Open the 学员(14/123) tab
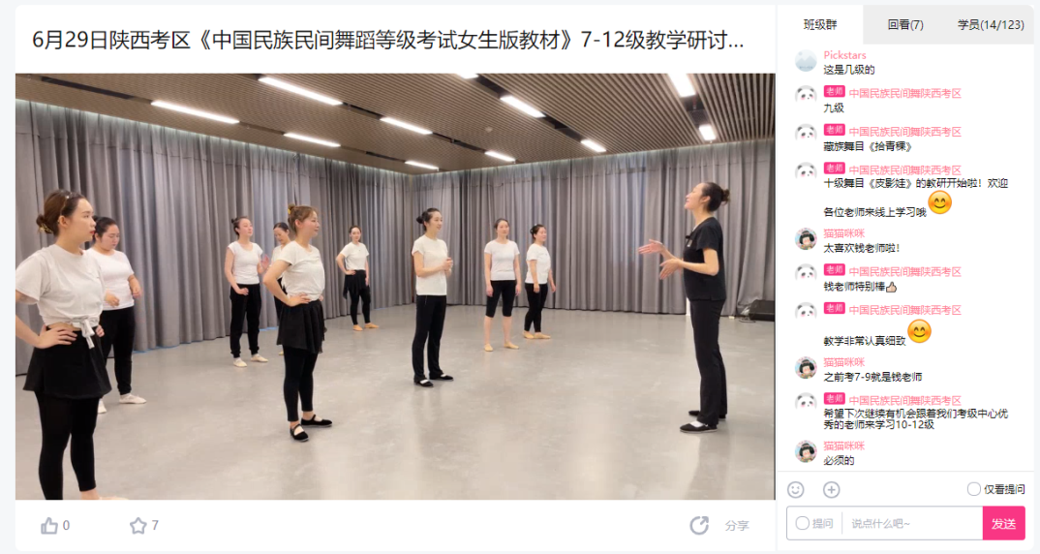This screenshot has width=1040, height=554. [991, 24]
